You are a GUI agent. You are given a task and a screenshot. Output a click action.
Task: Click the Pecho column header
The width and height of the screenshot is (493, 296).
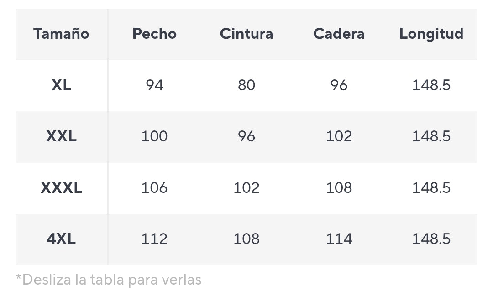point(154,34)
